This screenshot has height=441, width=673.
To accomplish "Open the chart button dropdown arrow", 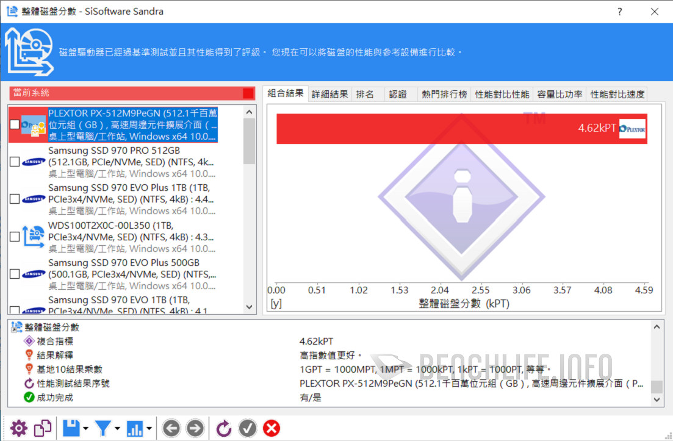I will tap(149, 428).
